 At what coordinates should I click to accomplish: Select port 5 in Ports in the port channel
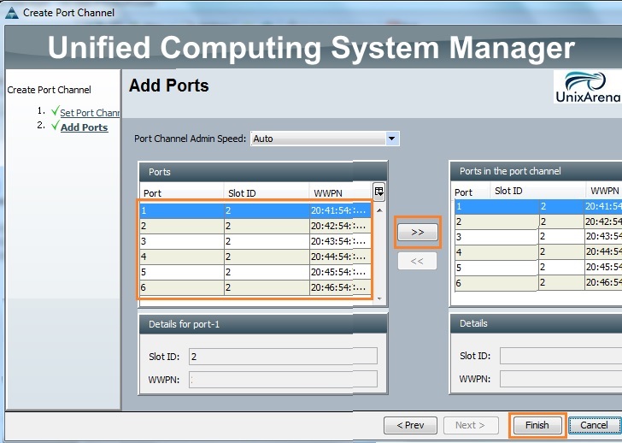click(x=538, y=268)
